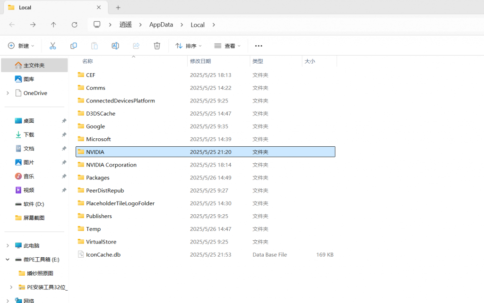Collapse the 微PE工具箱 (E:) drive node
484x303 pixels.
point(8,260)
